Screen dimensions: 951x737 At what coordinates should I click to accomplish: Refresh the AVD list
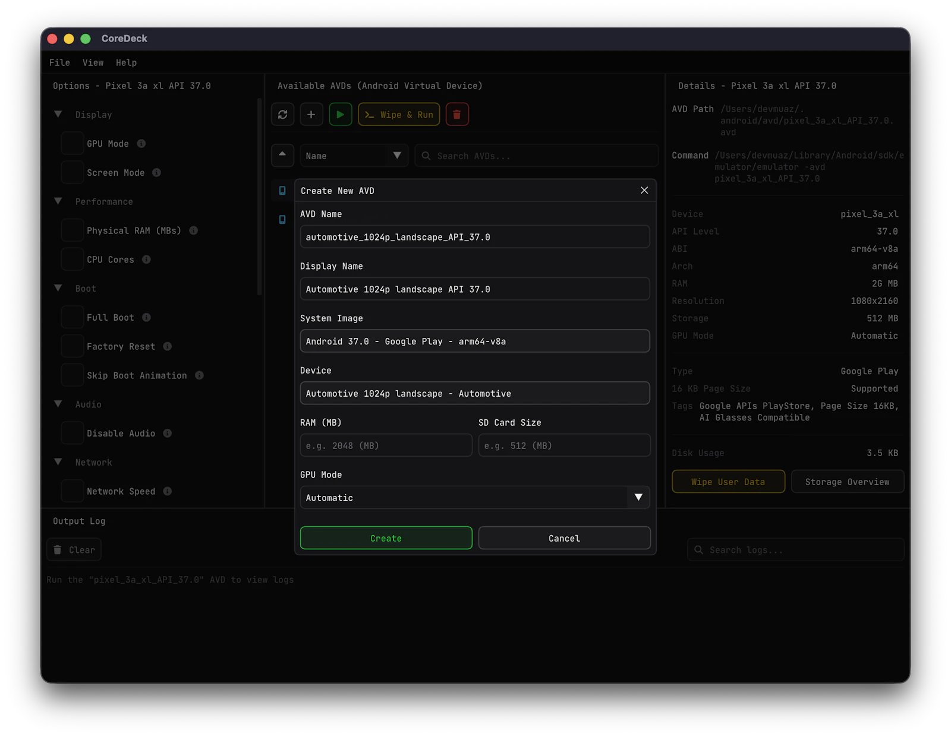pos(282,115)
